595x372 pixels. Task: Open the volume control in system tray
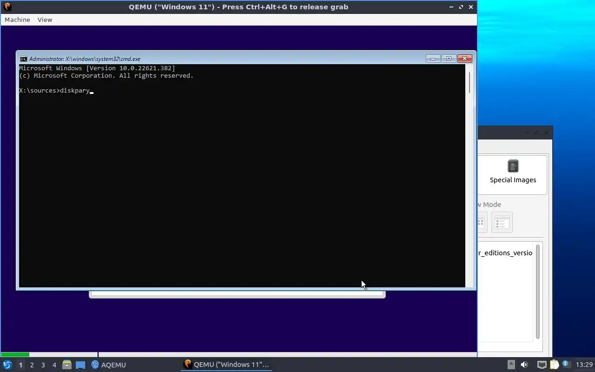click(524, 365)
